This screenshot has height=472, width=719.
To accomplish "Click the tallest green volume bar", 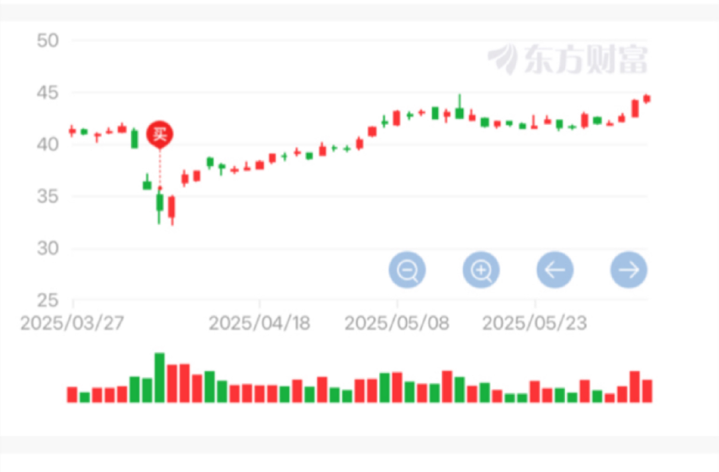I will pos(159,377).
